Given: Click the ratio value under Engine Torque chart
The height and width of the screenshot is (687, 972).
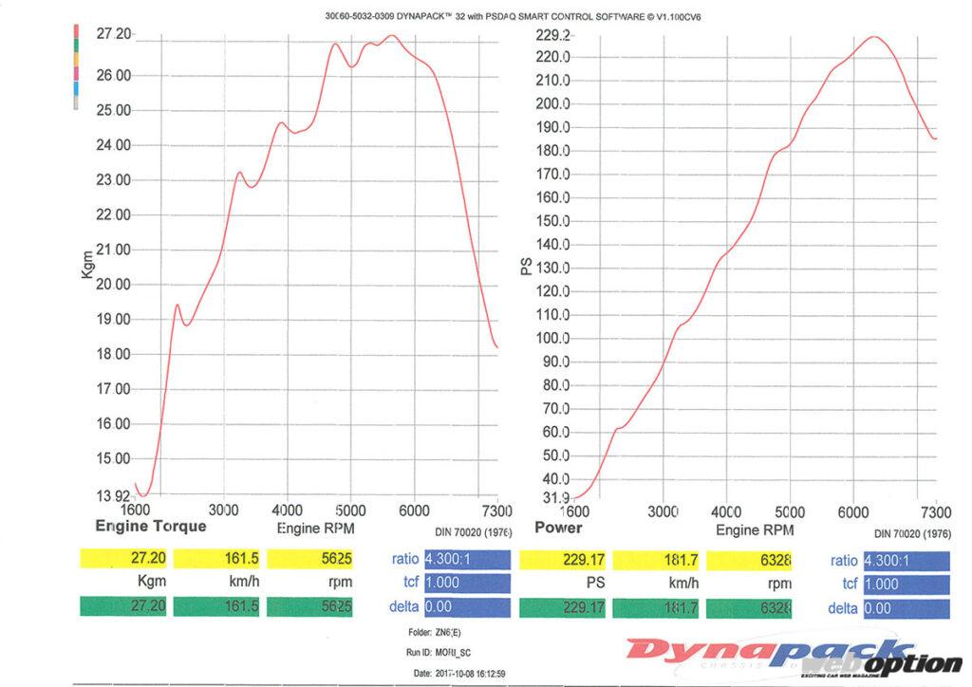Looking at the screenshot, I should [467, 560].
